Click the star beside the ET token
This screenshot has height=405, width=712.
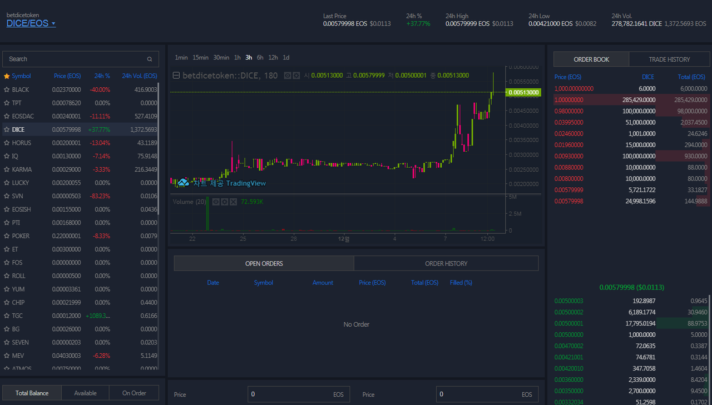(7, 249)
